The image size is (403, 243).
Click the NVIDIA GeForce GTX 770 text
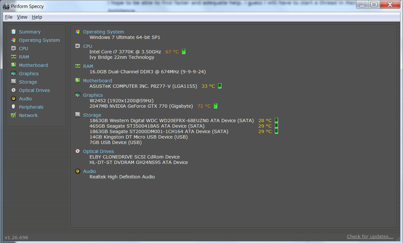(141, 106)
